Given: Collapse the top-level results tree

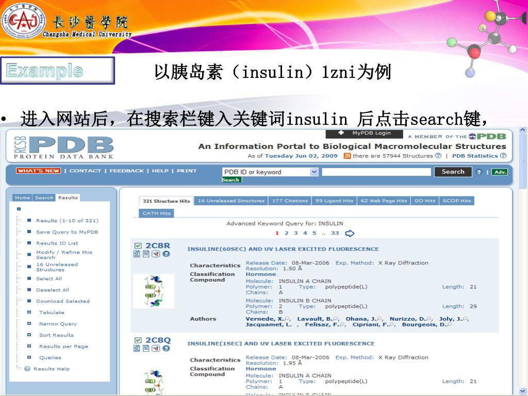Looking at the screenshot, I should click(x=19, y=209).
